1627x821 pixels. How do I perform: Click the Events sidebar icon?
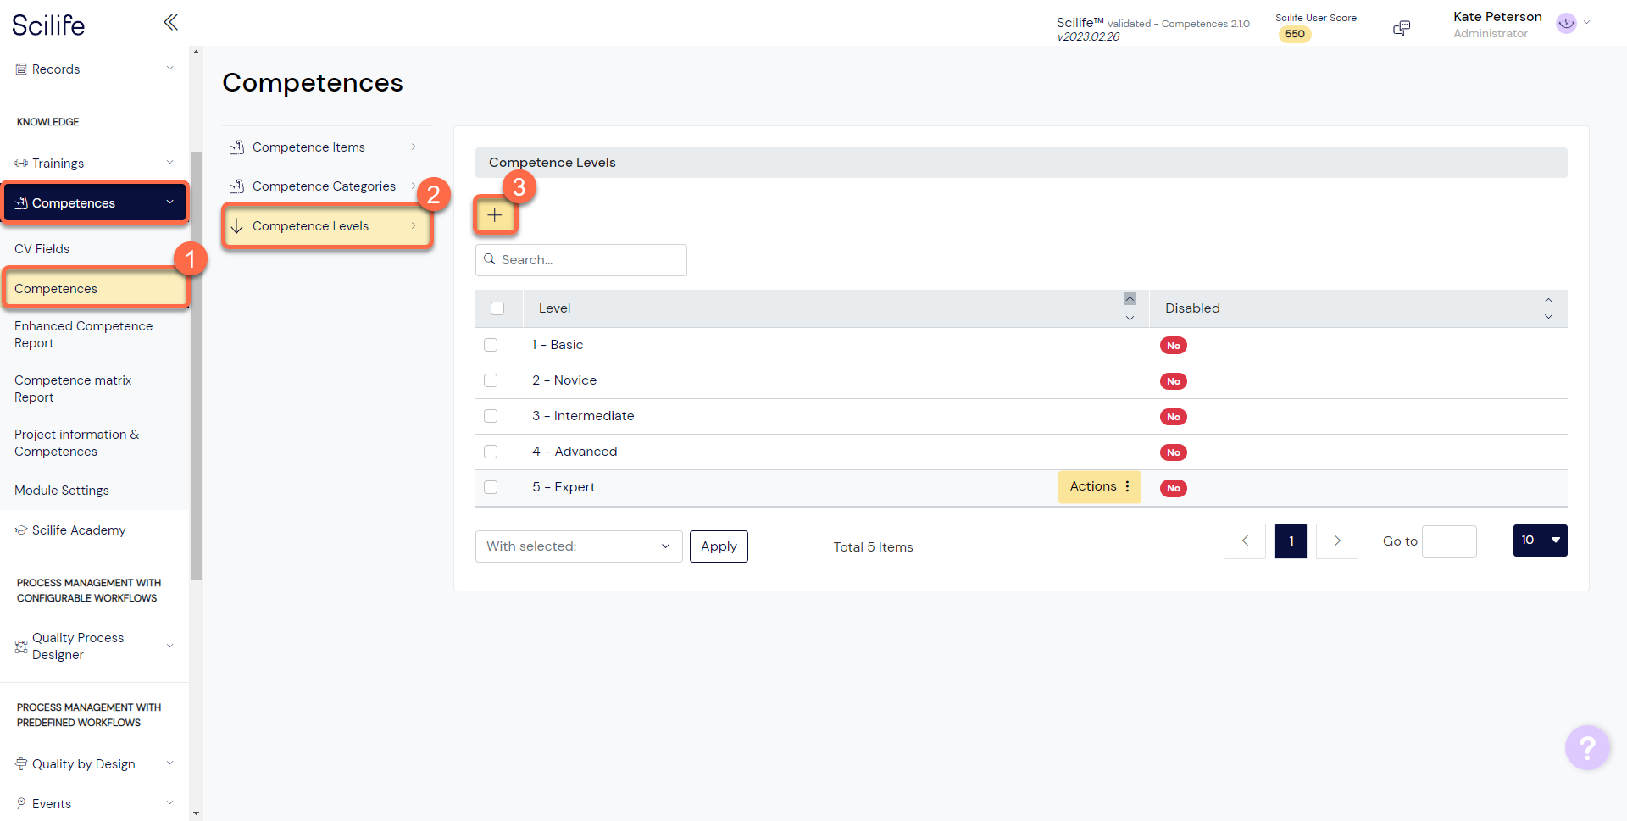pos(21,802)
